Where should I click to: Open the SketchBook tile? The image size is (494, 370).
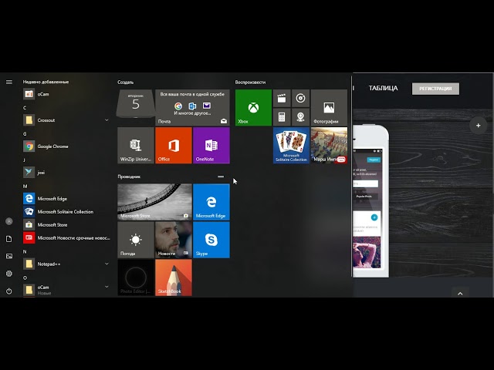click(174, 277)
